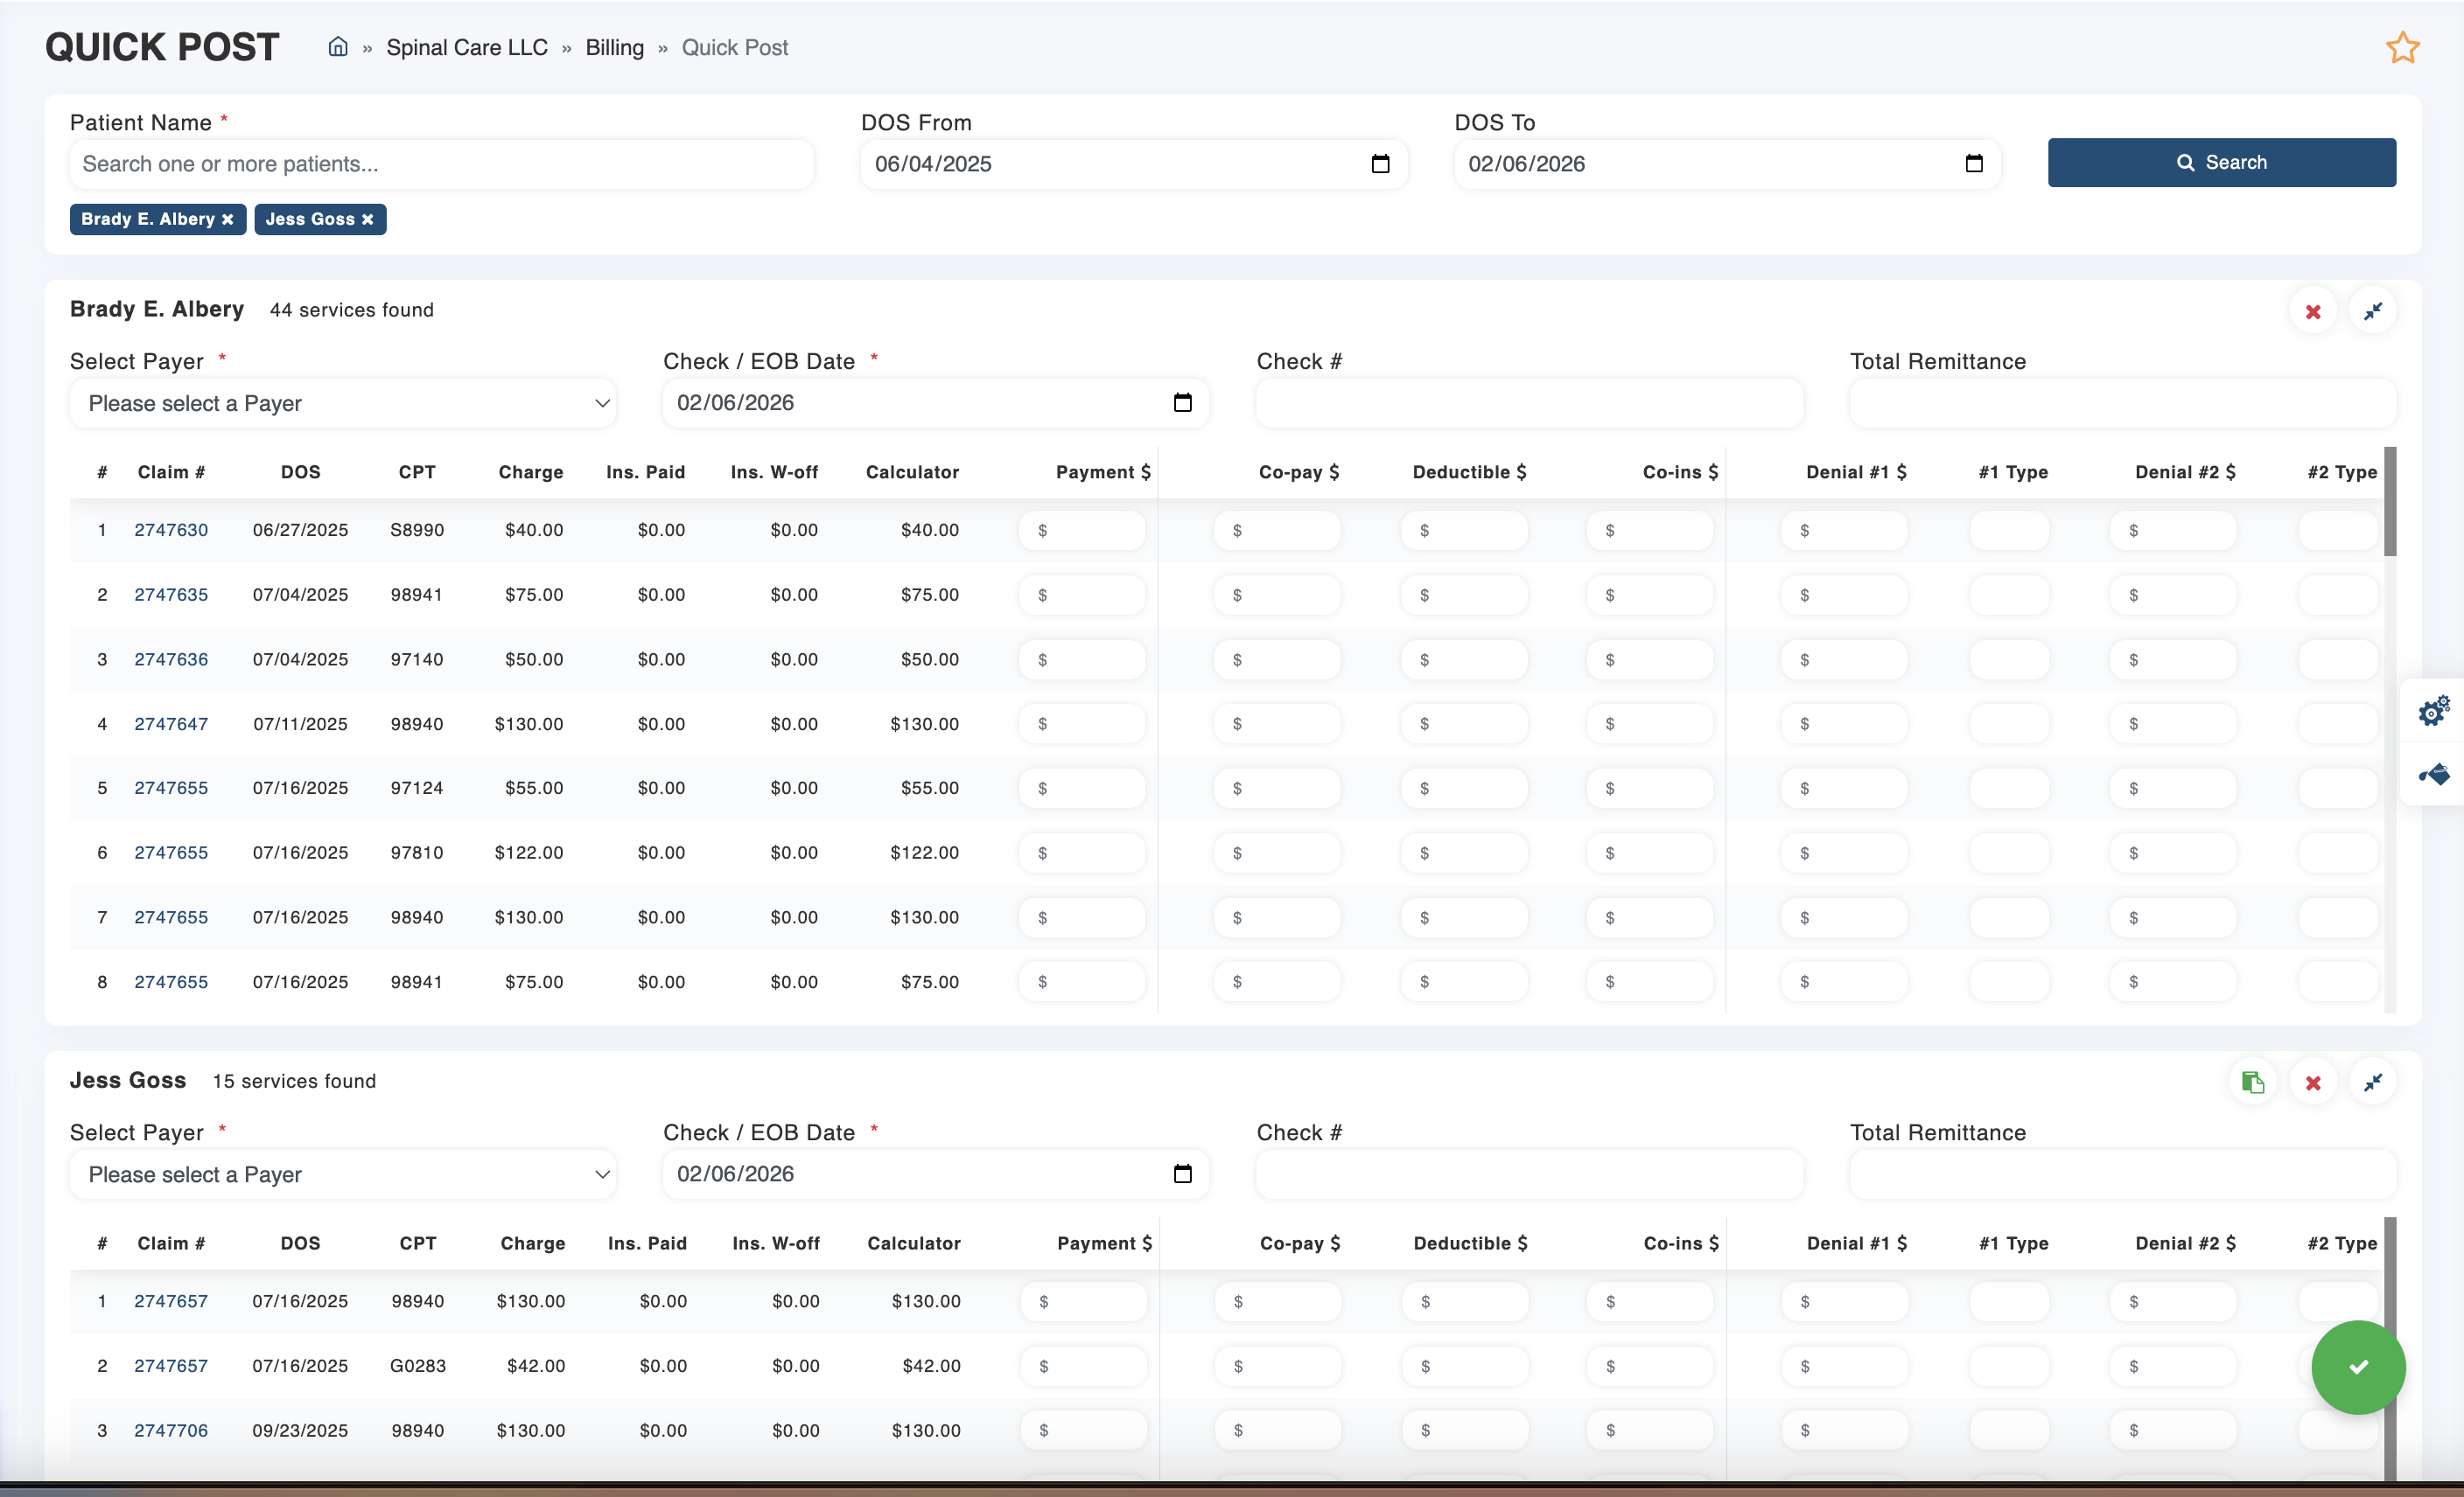Open Select Payer dropdown for Brady E. Albery
The height and width of the screenshot is (1497, 2464).
(343, 403)
